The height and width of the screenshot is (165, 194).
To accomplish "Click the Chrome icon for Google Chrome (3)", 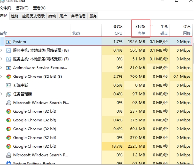I will click(x=9, y=77).
